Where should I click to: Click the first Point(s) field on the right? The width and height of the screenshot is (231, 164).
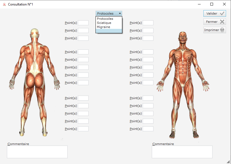click(x=148, y=23)
